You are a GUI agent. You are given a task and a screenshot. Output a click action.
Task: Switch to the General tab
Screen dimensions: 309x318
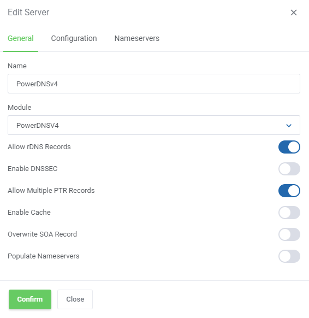point(21,38)
